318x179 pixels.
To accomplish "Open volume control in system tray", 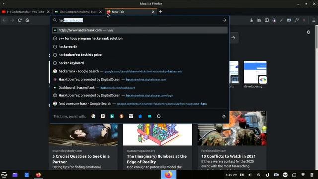I will tap(250, 175).
